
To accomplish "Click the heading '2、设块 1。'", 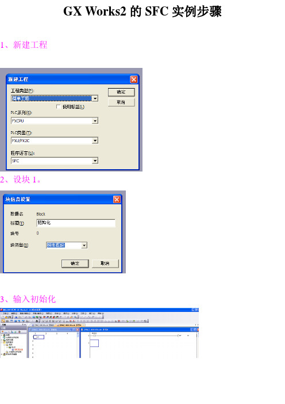I will [x=20, y=180].
